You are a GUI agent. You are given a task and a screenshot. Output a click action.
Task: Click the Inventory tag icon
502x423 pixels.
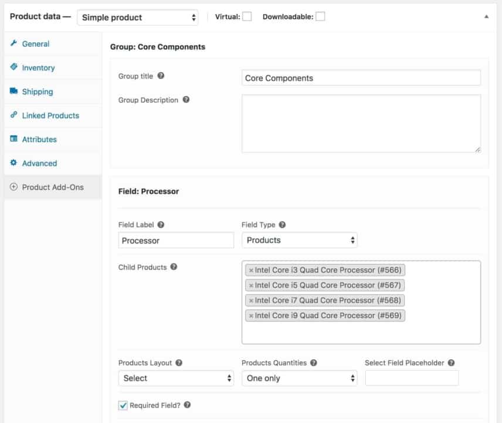[x=14, y=67]
